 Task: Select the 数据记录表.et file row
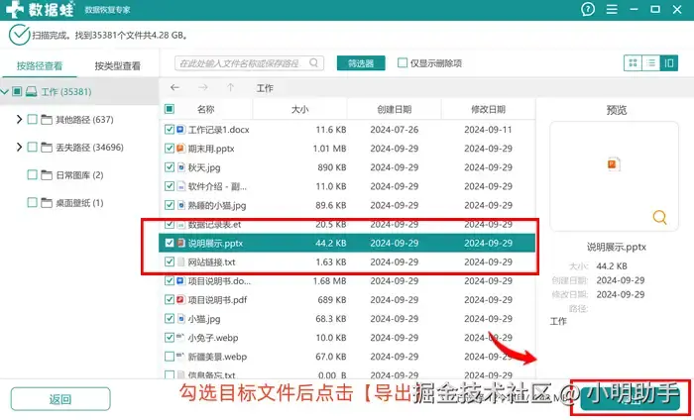(x=347, y=224)
